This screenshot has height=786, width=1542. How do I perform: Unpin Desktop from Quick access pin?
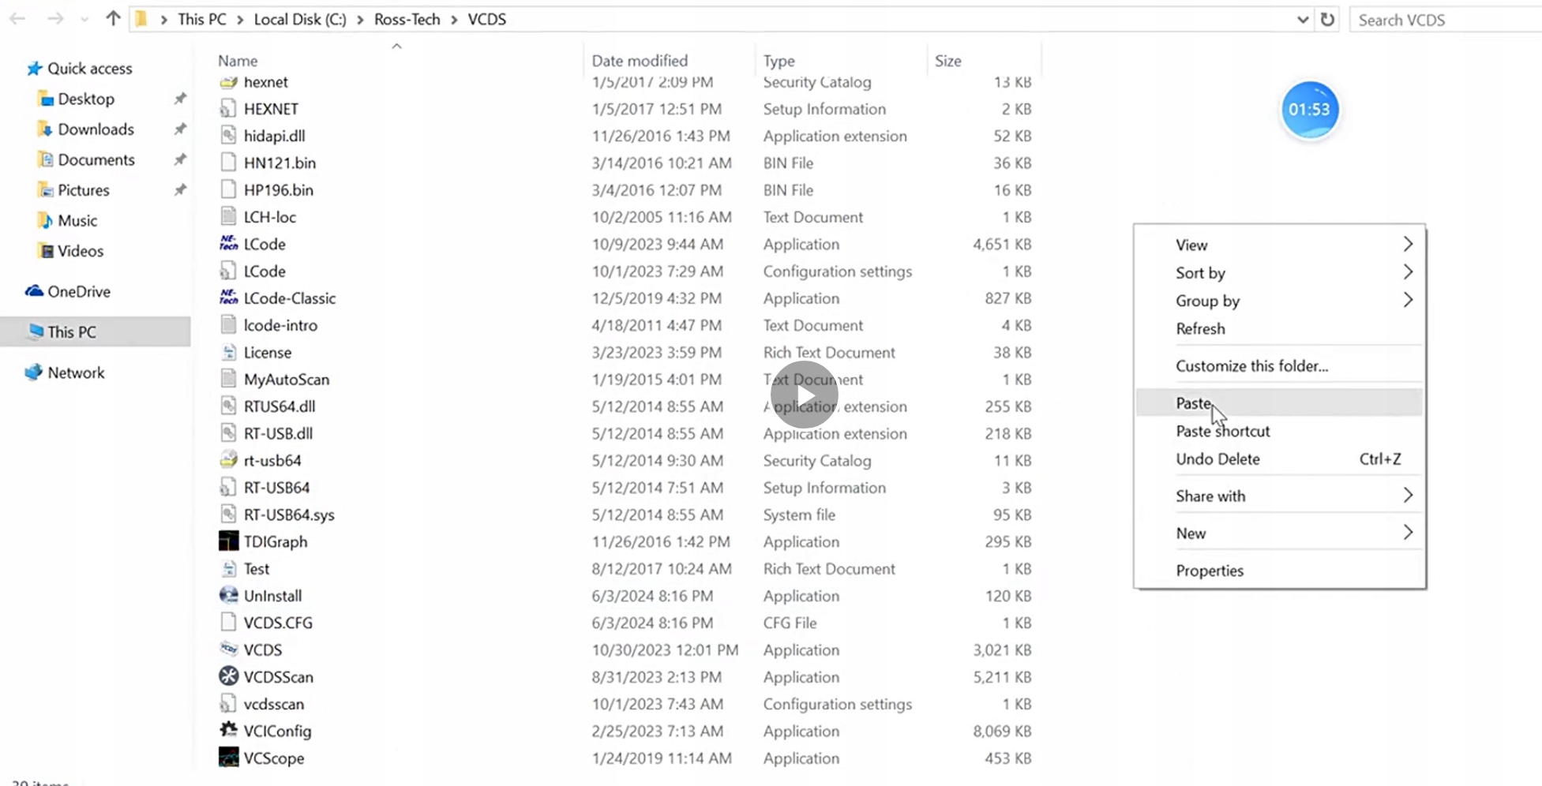180,99
